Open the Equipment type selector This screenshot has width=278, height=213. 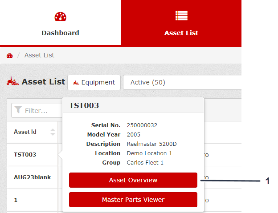[94, 82]
